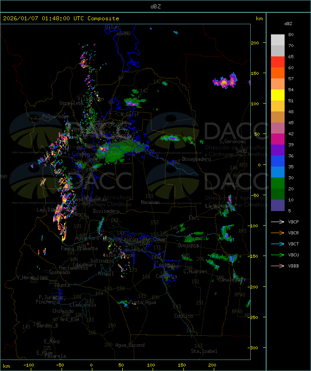This screenshot has width=311, height=371.
Task: Click the '80' value on the color scale
Action: [x=291, y=34]
